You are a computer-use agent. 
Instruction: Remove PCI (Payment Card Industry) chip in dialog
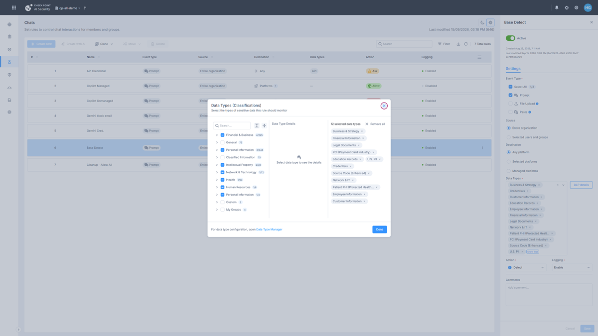(374, 152)
